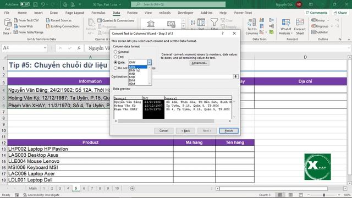Click the Sort A to Z icon
The height and width of the screenshot is (198, 352).
(x=193, y=22)
